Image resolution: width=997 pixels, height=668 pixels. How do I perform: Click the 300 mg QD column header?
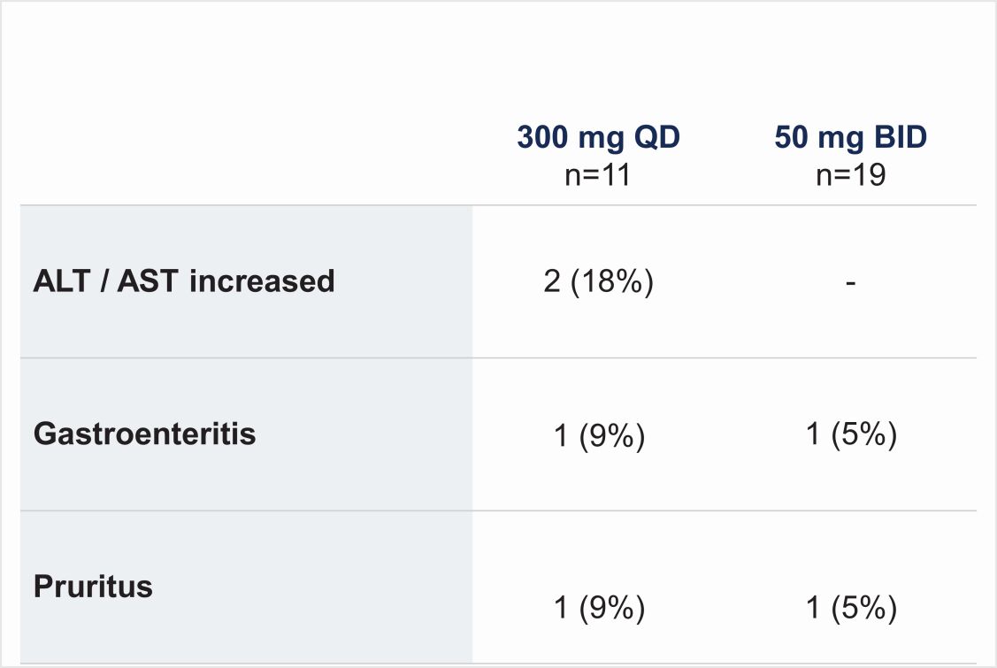(x=598, y=139)
